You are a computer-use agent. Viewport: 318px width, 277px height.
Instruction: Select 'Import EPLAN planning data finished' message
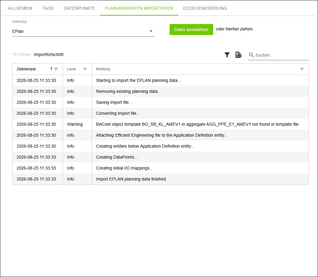131,179
